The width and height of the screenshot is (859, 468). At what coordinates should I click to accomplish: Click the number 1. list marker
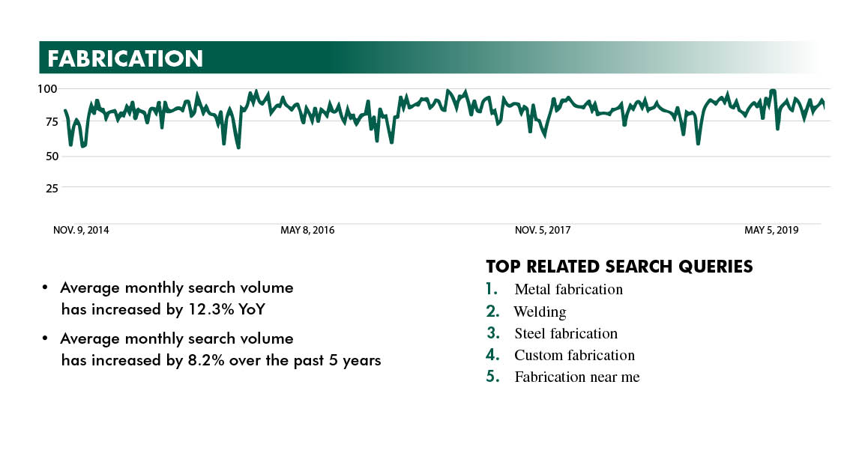tap(492, 289)
